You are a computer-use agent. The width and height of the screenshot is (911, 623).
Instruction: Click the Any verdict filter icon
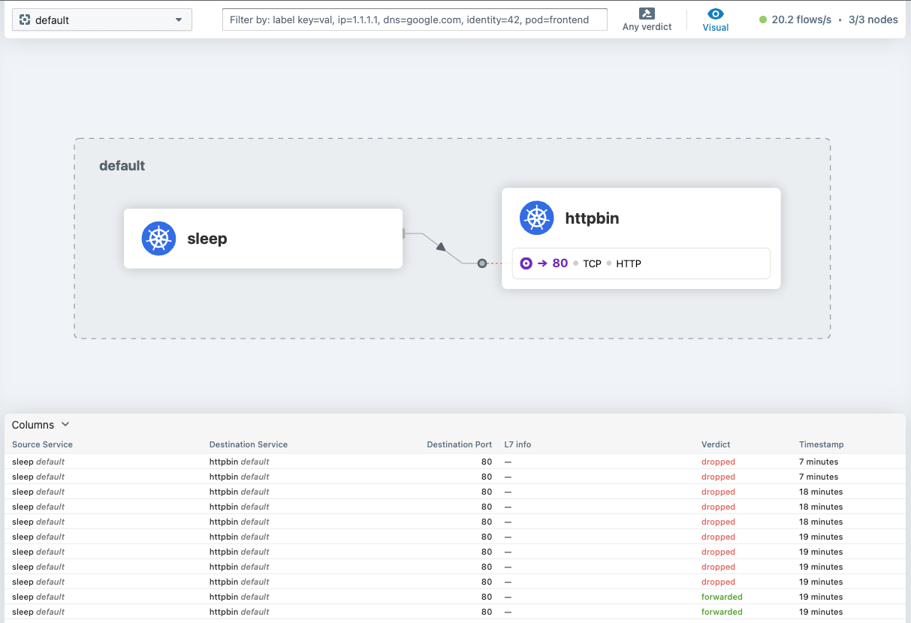click(x=647, y=14)
